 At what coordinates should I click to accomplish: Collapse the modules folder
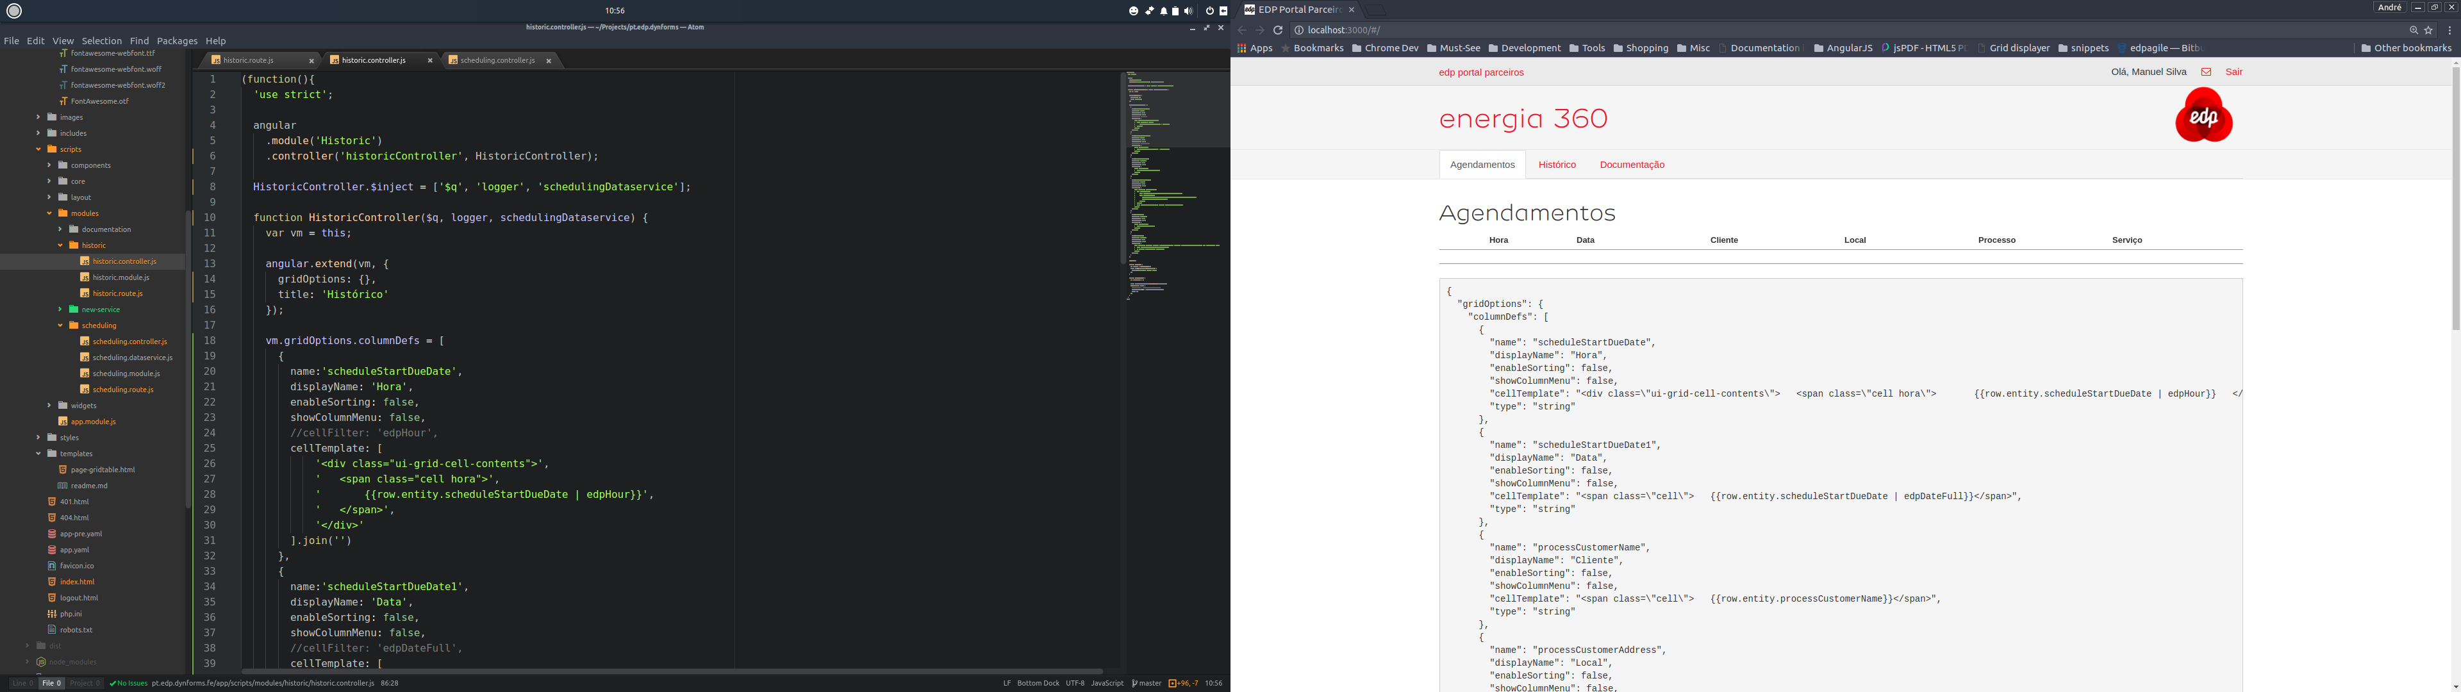50,213
